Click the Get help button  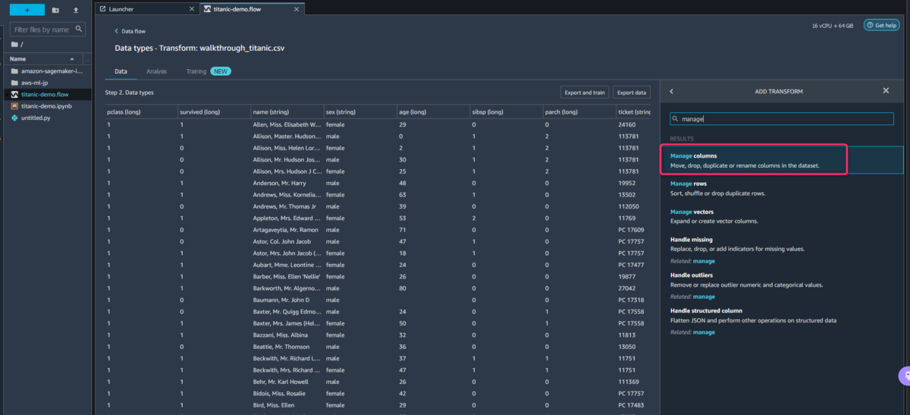point(883,25)
